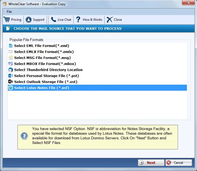Select Lotus Notes File (*.nsf)
Viewport: 197px width, 171px height.
[97, 88]
